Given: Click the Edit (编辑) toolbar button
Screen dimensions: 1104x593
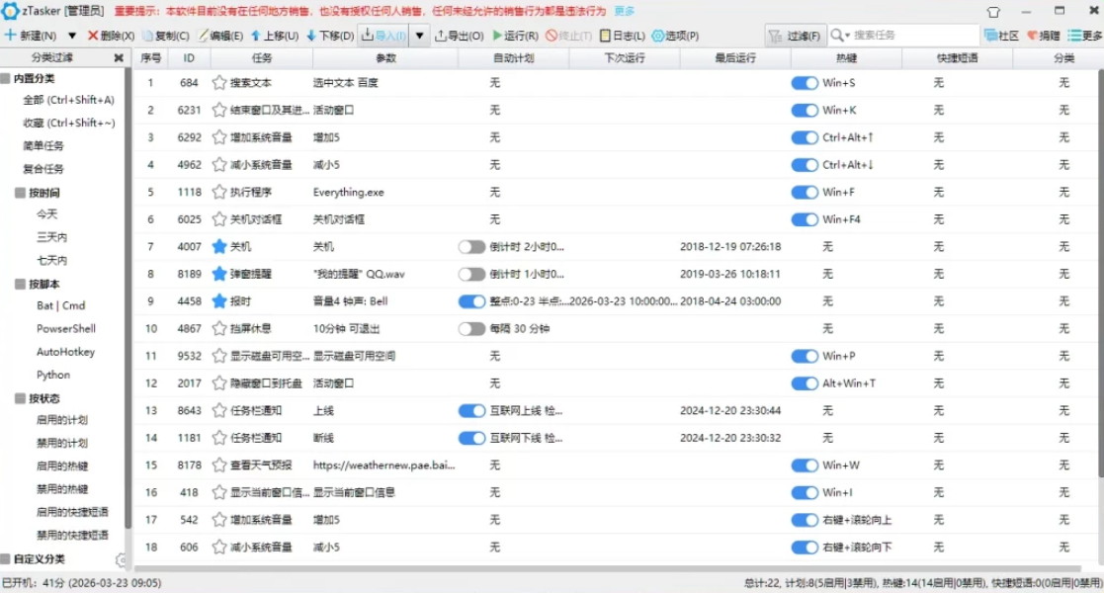Looking at the screenshot, I should click(220, 36).
